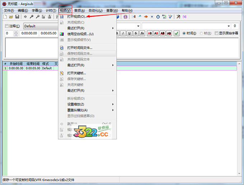Click the cycle tag hiding icon
Viewport: 244px width, 185px height.
184,16
